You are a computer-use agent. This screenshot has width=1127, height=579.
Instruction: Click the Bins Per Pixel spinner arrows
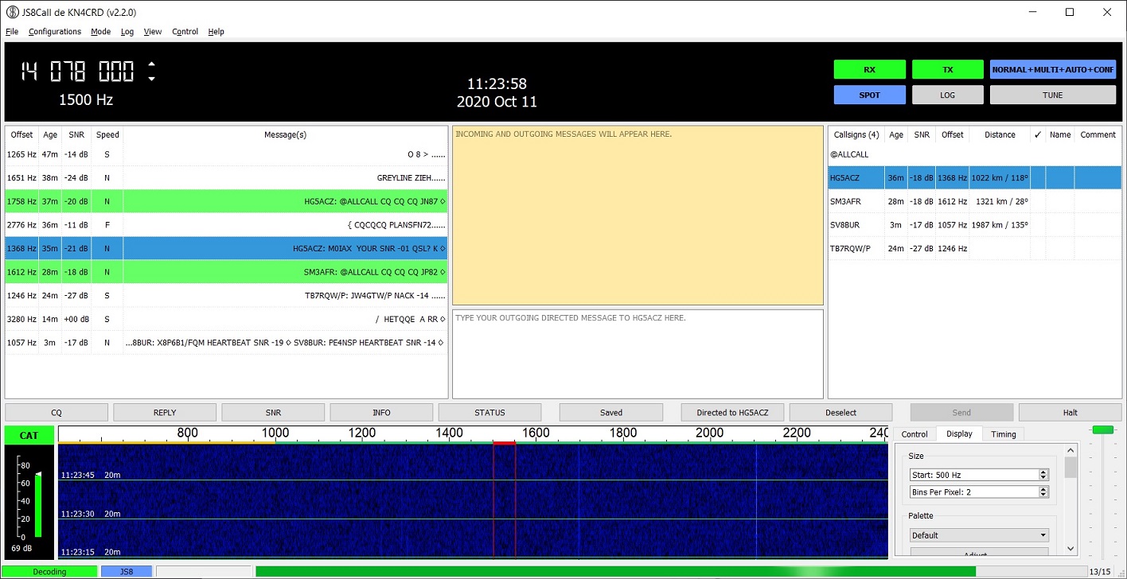1043,492
